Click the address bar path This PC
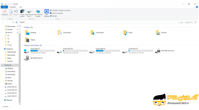199x110 pixels. click(22, 22)
